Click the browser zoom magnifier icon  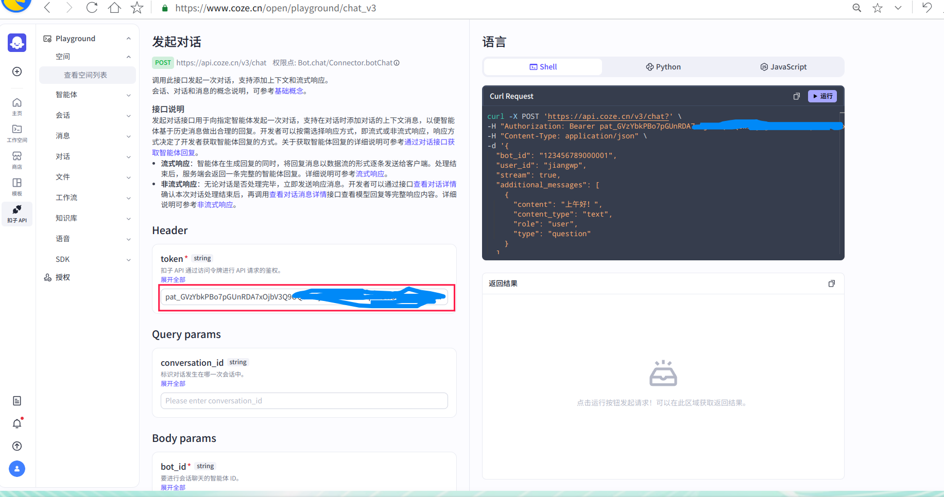(857, 8)
